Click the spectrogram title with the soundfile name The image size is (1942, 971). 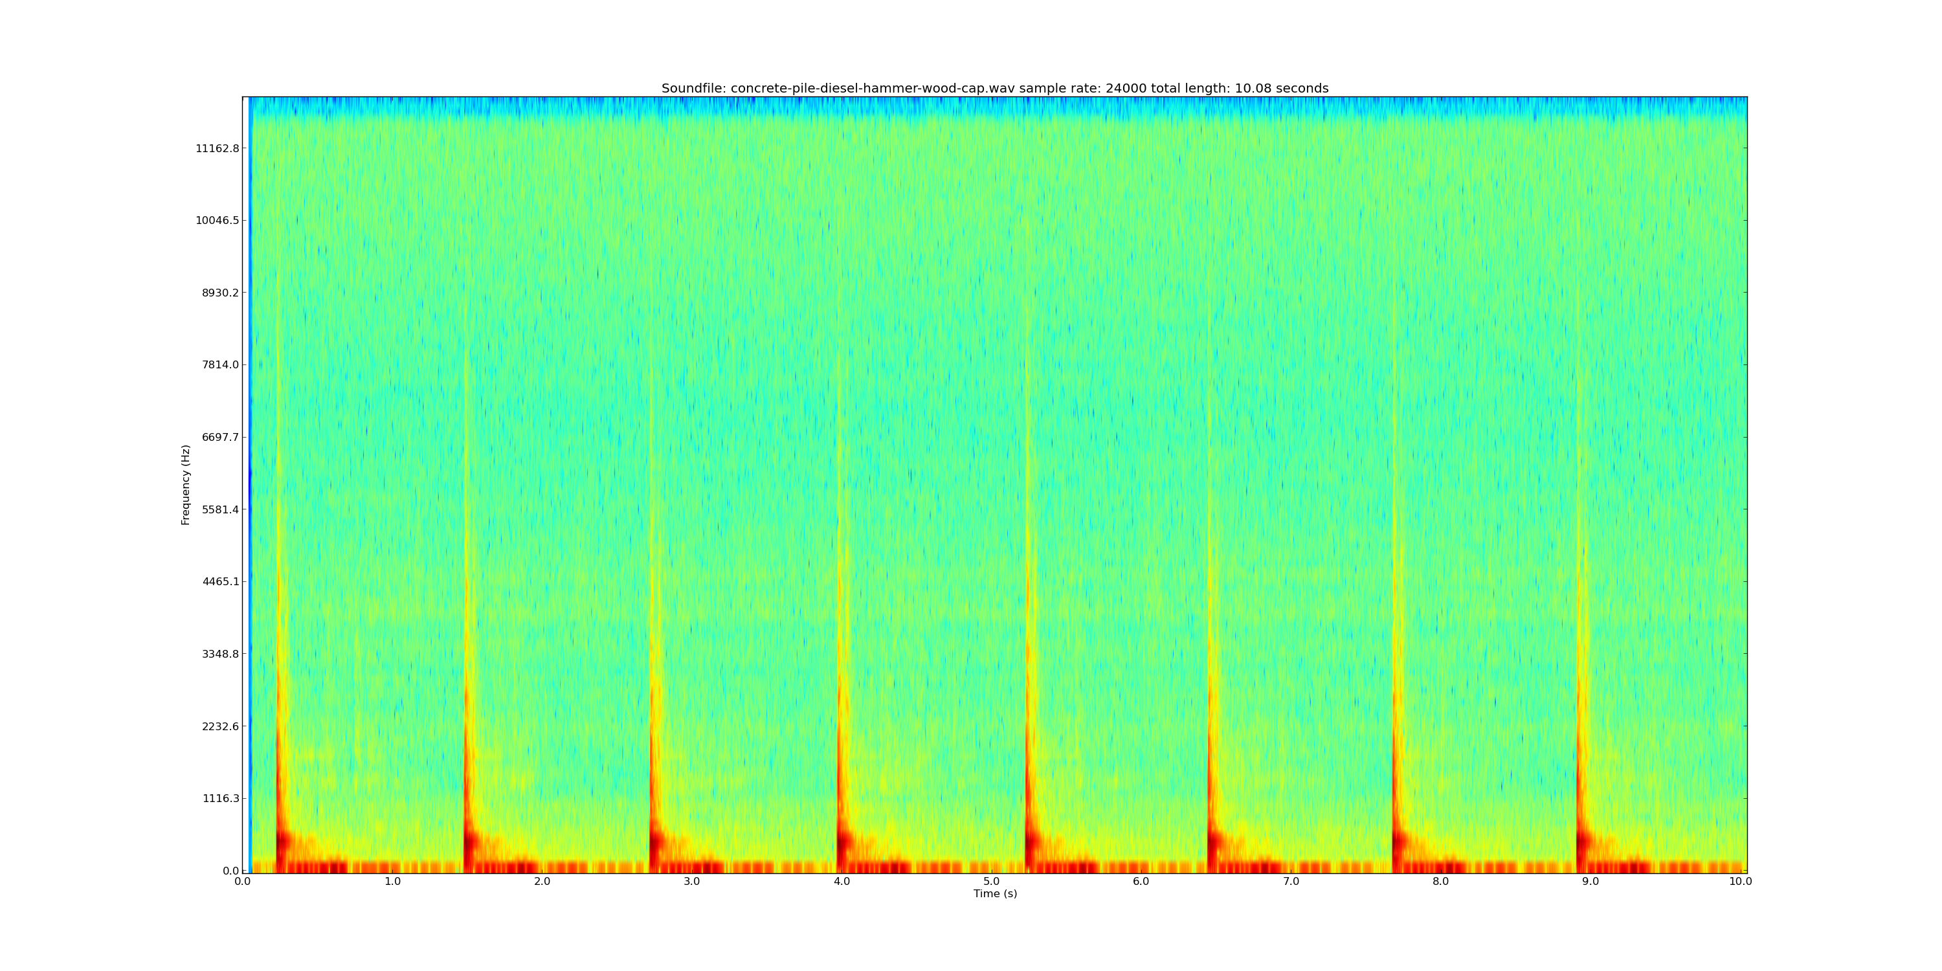(x=994, y=88)
